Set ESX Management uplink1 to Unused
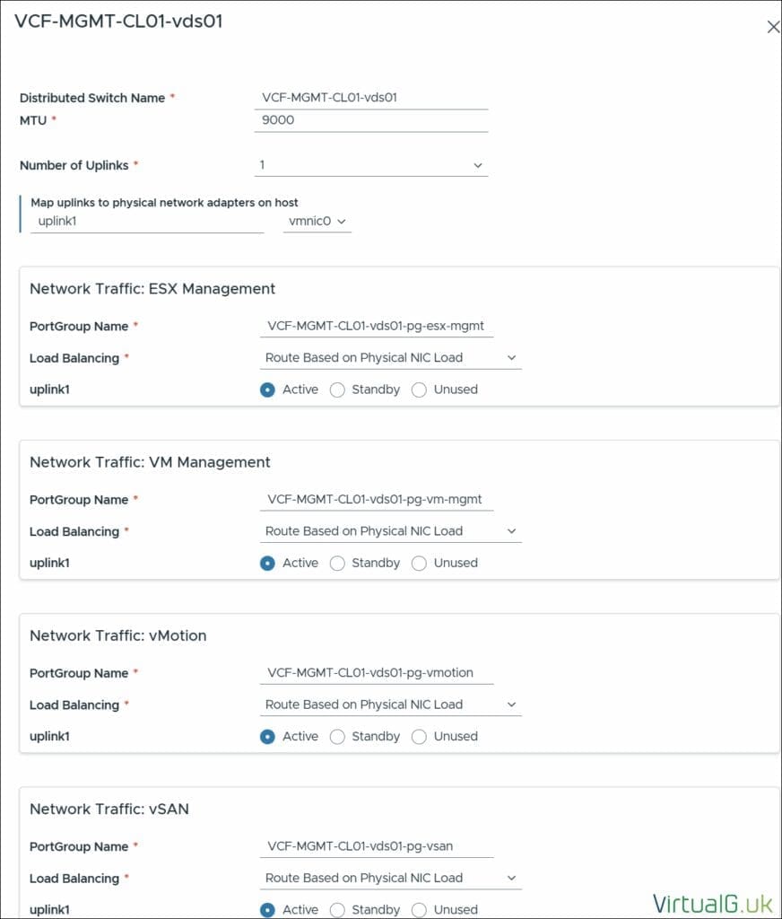The height and width of the screenshot is (919, 782). tap(419, 389)
